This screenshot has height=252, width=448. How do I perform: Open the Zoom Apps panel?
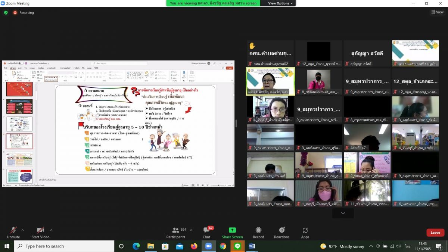(x=305, y=232)
